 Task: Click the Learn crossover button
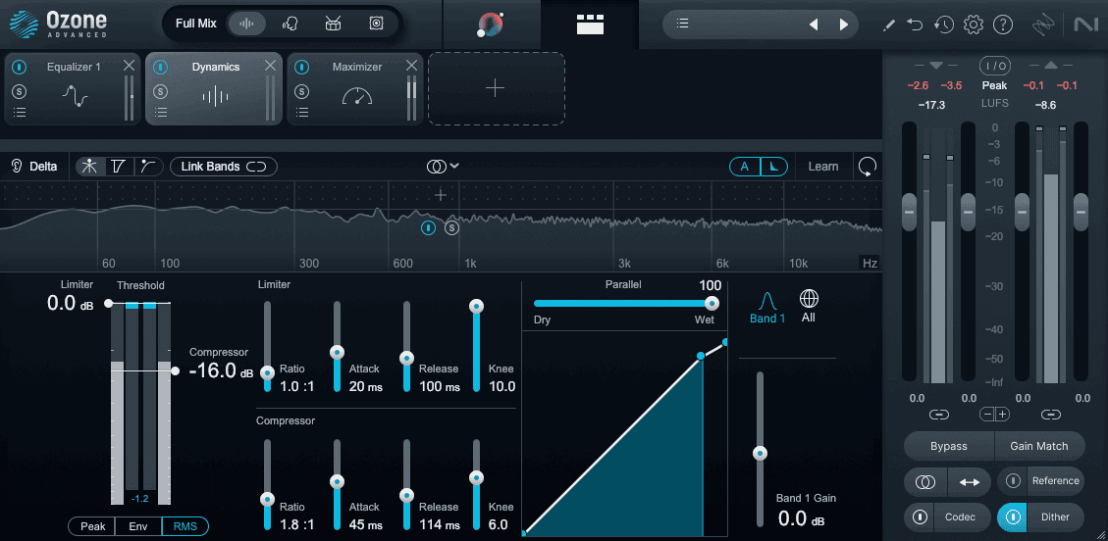tap(823, 167)
